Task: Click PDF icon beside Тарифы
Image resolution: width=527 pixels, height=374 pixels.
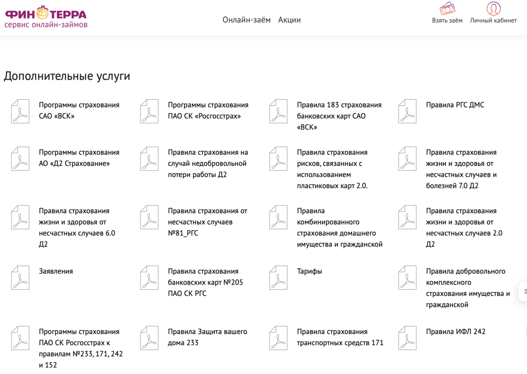Action: pyautogui.click(x=278, y=277)
